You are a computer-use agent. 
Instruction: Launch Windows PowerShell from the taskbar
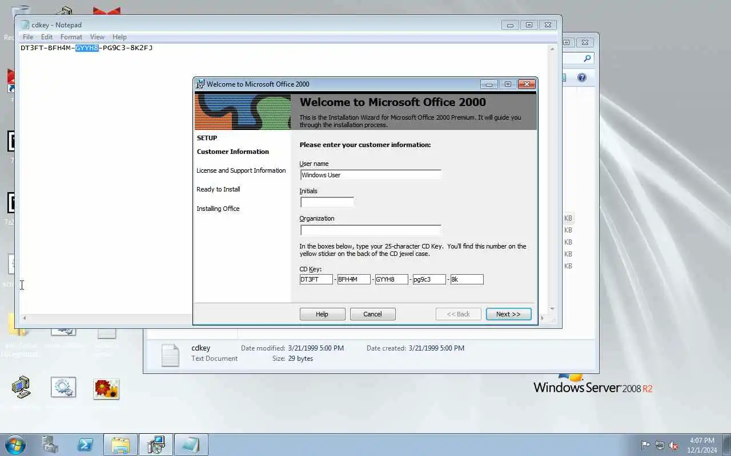coord(85,445)
